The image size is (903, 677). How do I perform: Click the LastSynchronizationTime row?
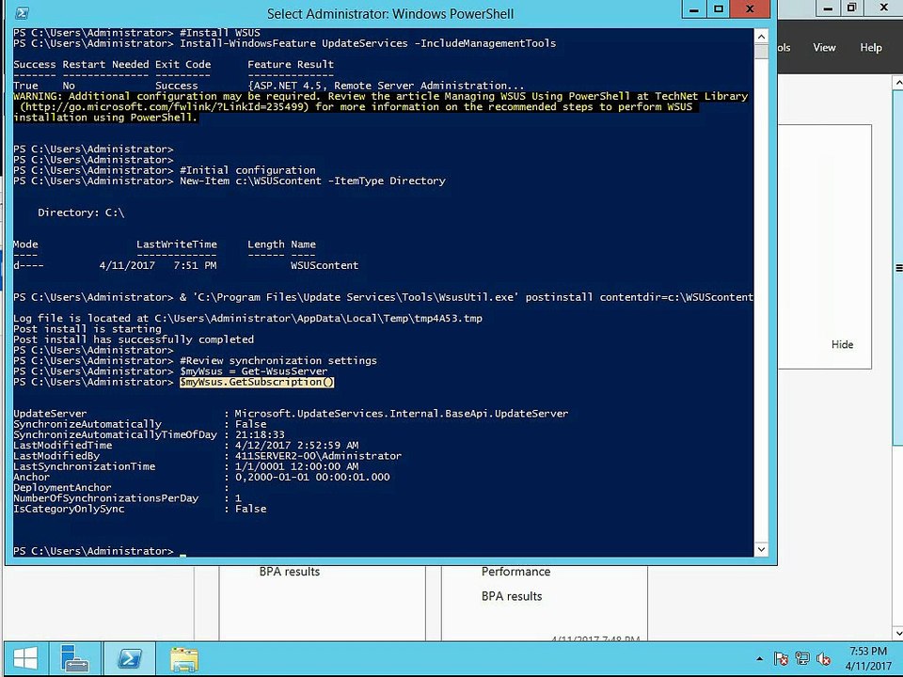185,466
